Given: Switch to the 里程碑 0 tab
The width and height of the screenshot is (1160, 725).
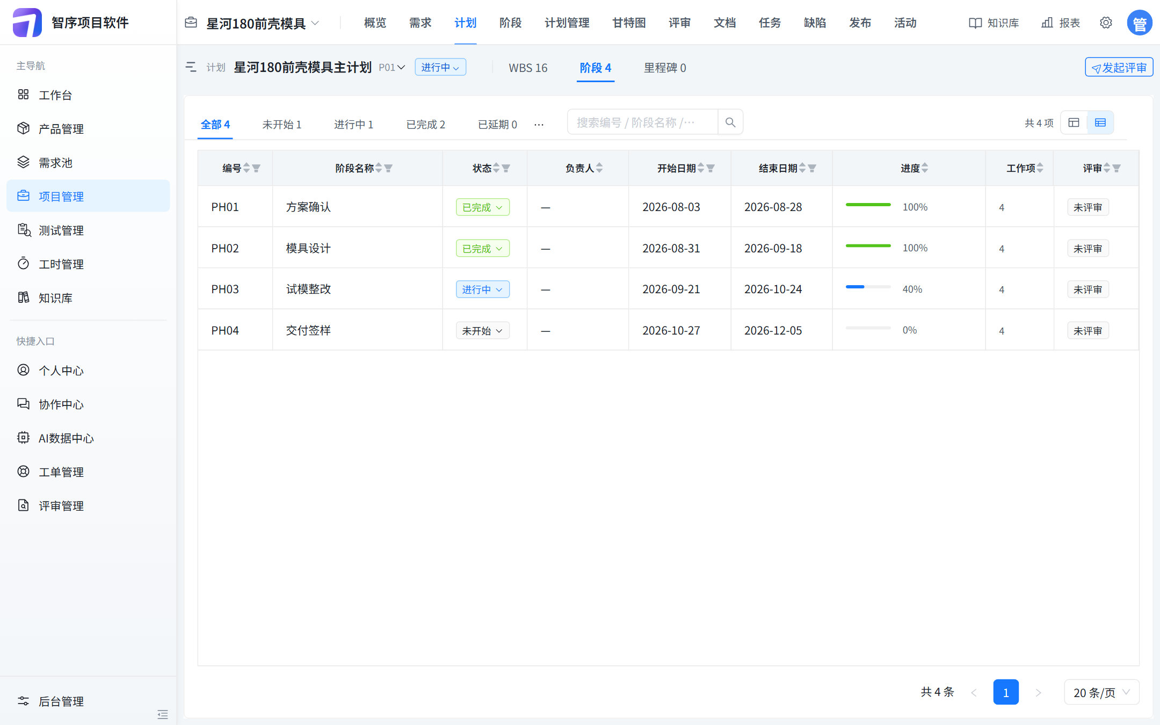Looking at the screenshot, I should point(665,68).
